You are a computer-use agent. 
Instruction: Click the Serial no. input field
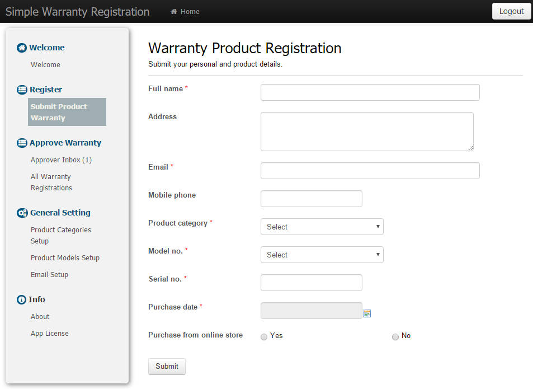point(312,283)
